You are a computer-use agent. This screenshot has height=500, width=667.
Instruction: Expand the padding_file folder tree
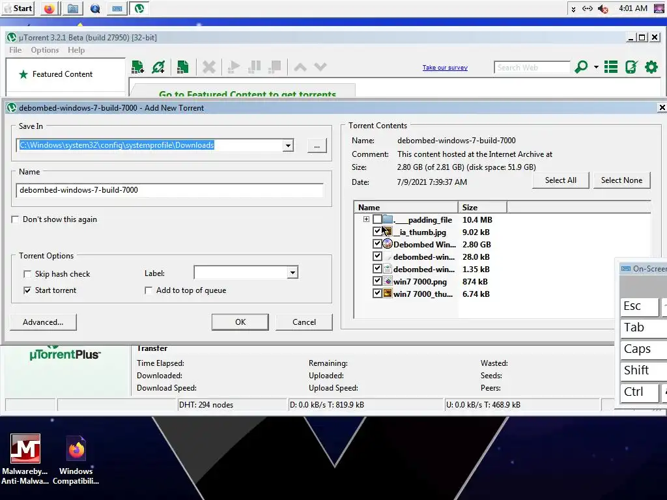point(366,219)
